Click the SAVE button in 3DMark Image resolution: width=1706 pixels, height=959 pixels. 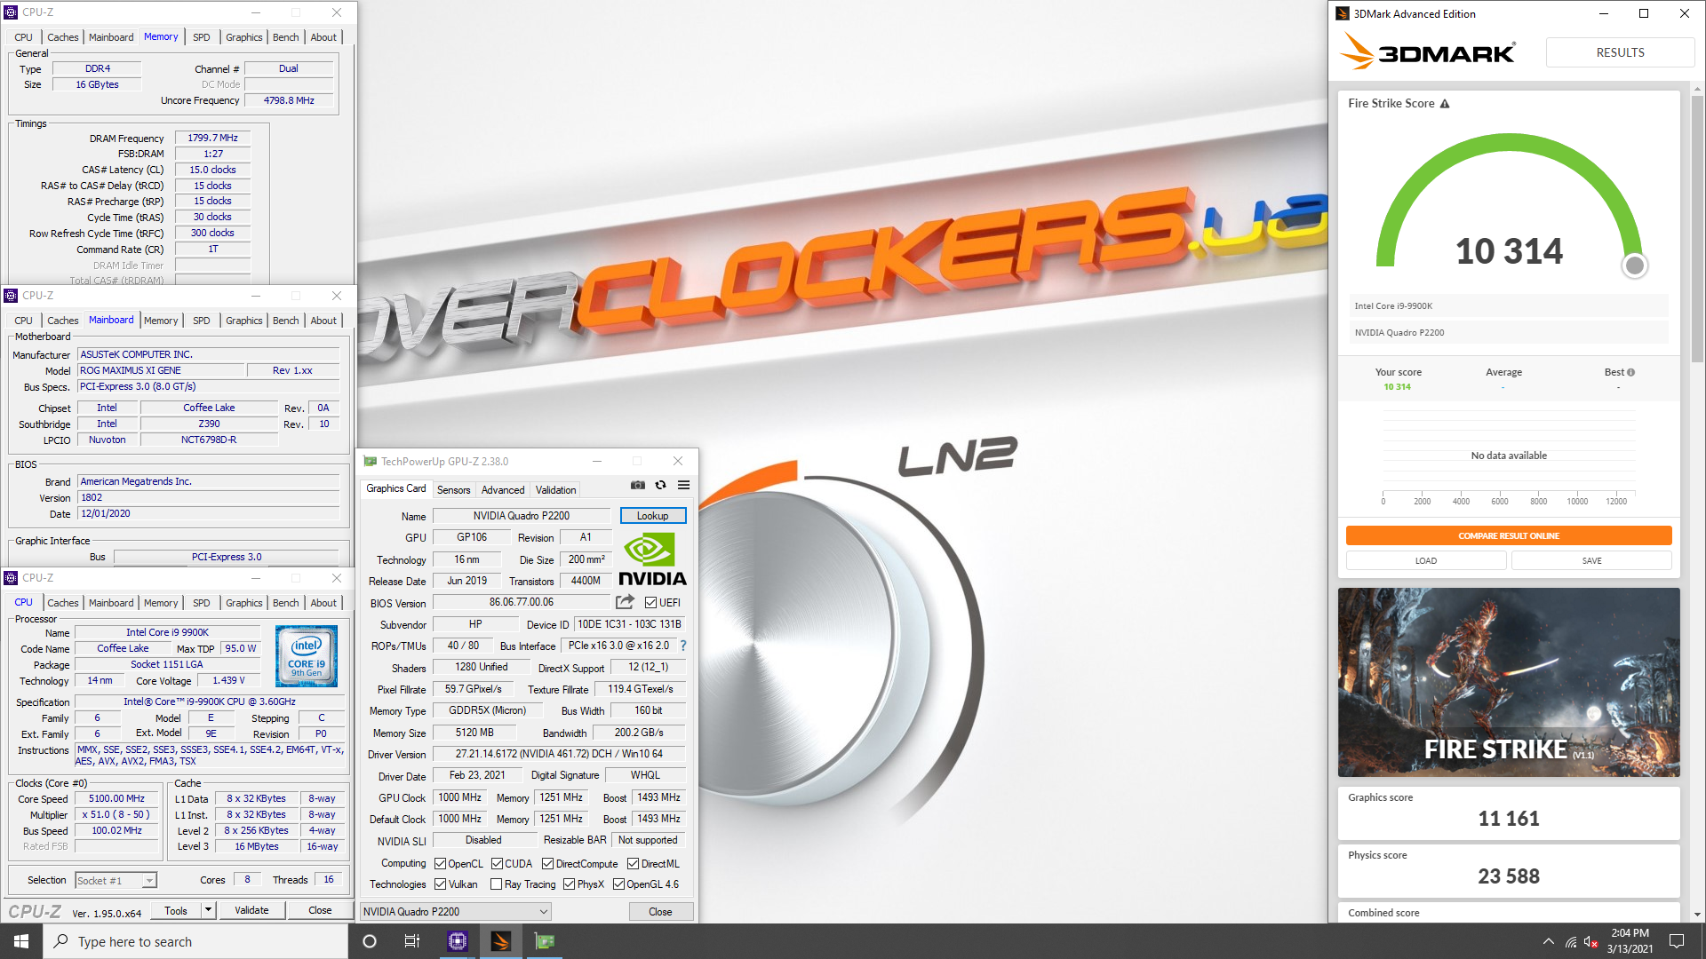[1591, 560]
